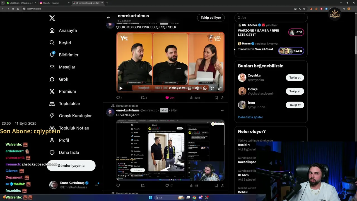The height and width of the screenshot is (201, 357).
Task: Click the Onaylı Kuruluşlar lightning icon
Action: coord(52,116)
